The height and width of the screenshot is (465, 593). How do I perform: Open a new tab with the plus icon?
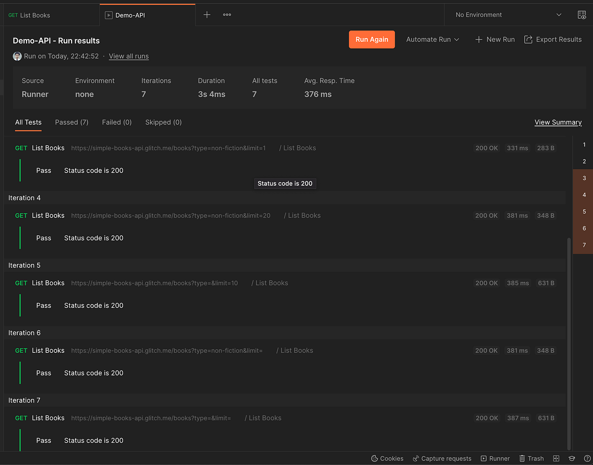click(x=207, y=14)
